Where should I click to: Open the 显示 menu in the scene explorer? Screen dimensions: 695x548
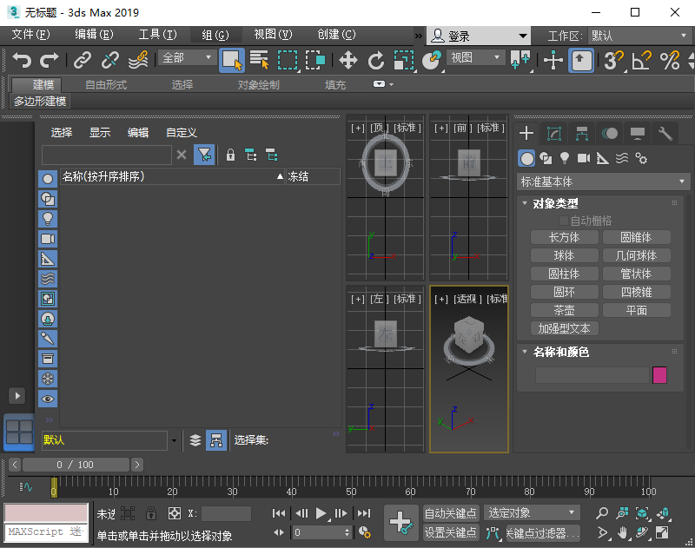100,133
